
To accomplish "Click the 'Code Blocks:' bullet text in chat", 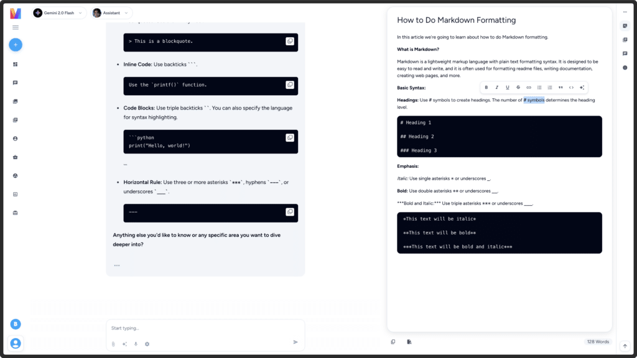I will point(139,108).
